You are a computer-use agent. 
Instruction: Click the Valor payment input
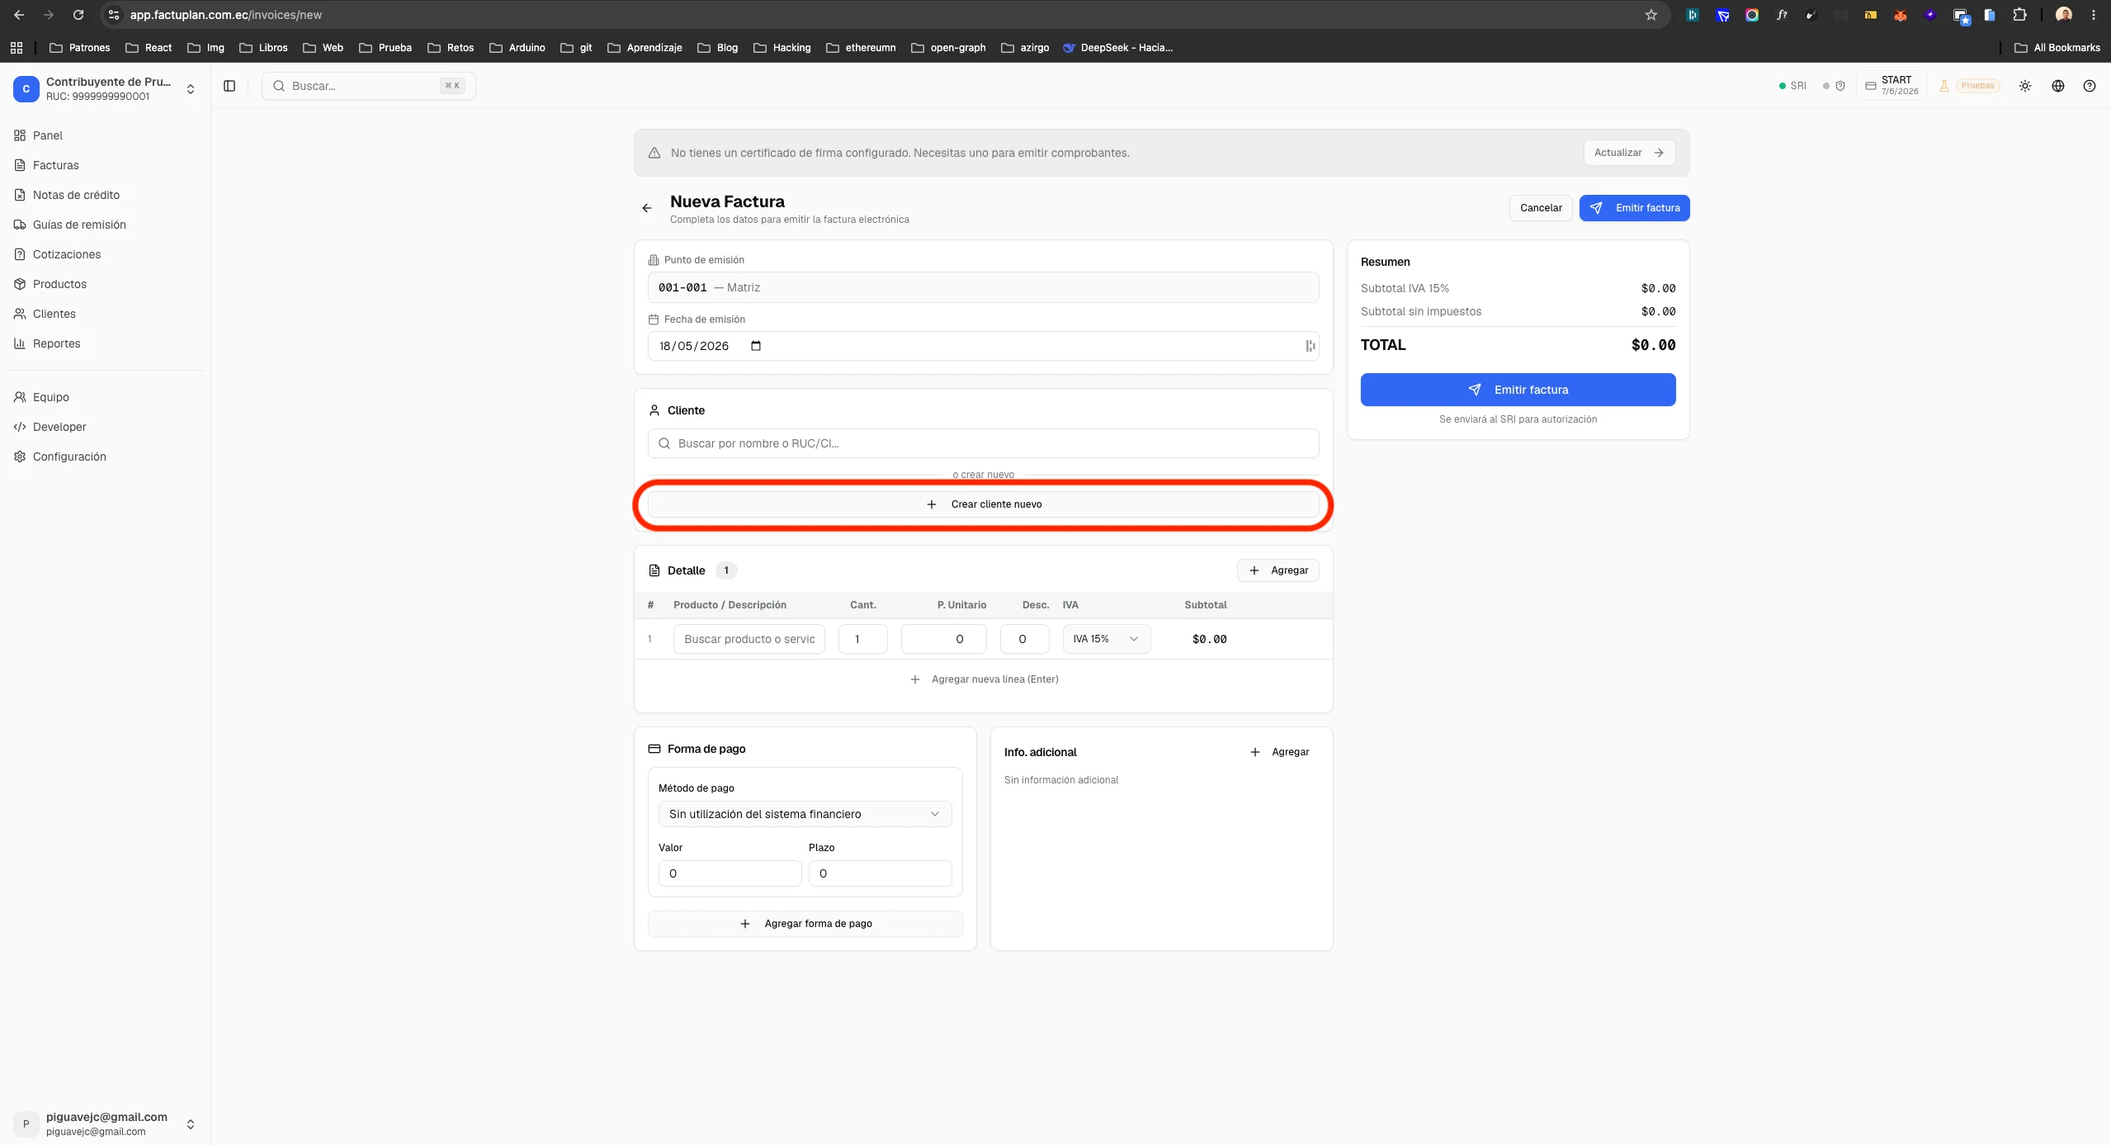[x=730, y=873]
